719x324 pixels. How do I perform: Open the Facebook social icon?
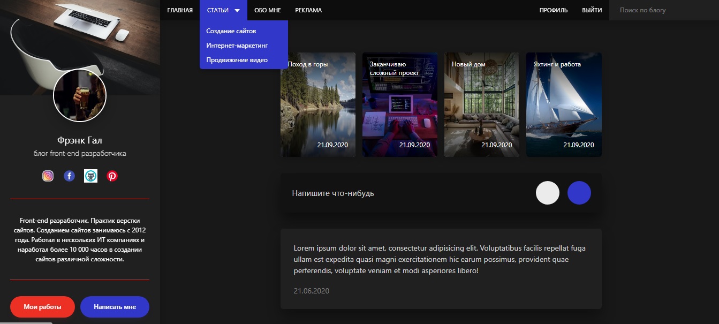pos(69,176)
